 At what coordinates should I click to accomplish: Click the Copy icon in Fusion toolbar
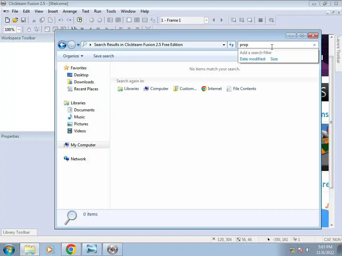pyautogui.click(x=42, y=20)
